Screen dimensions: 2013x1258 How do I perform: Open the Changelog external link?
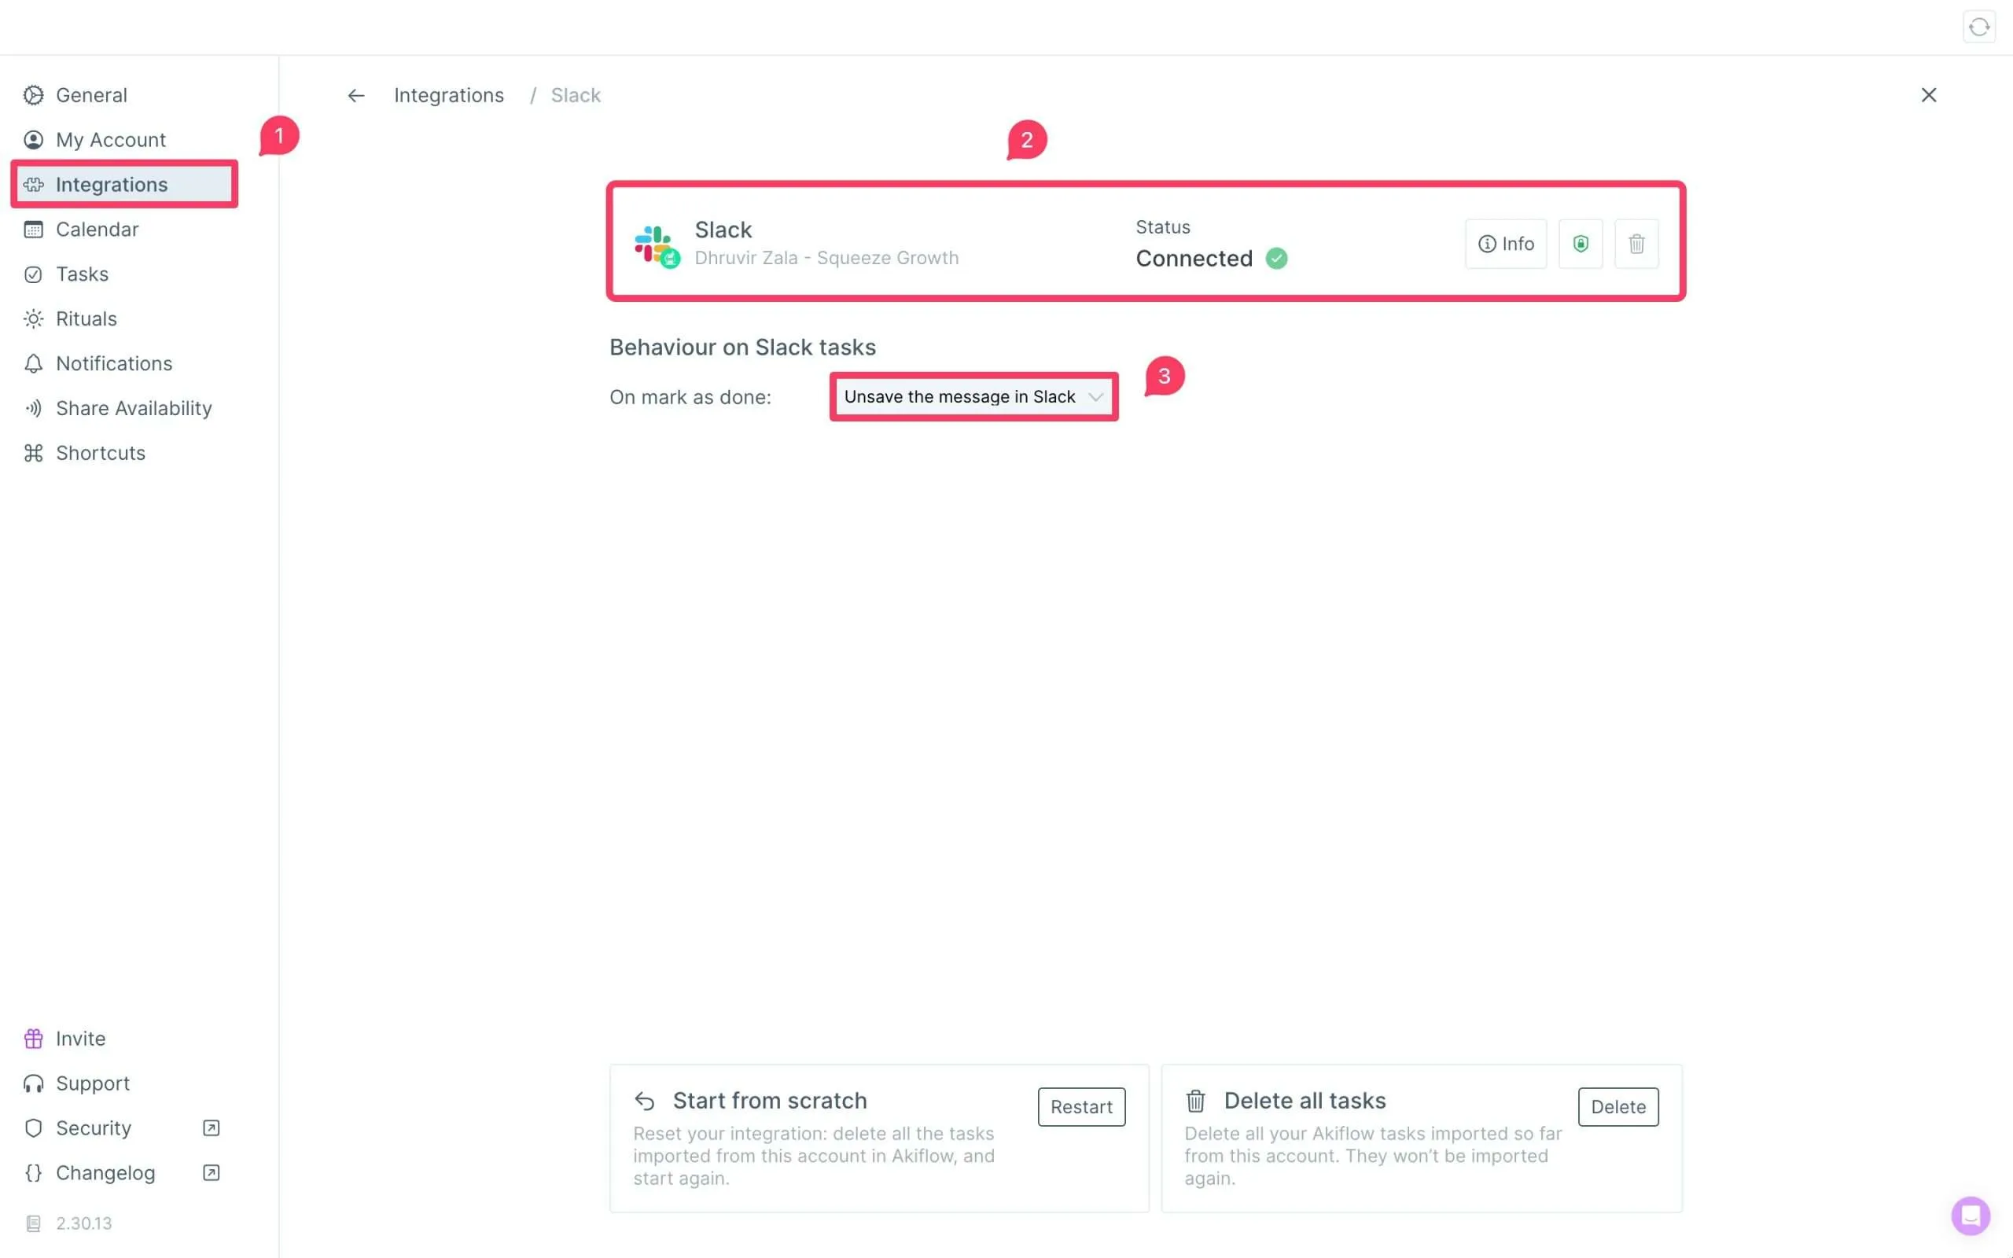point(212,1172)
